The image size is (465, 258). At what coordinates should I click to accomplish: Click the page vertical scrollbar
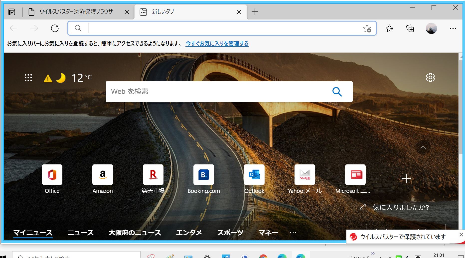coord(461,107)
